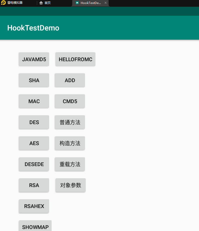Run the AES function
Image resolution: width=199 pixels, height=231 pixels.
[x=34, y=143]
